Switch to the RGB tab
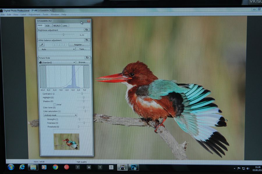This screenshot has width=262, height=174. (47, 26)
